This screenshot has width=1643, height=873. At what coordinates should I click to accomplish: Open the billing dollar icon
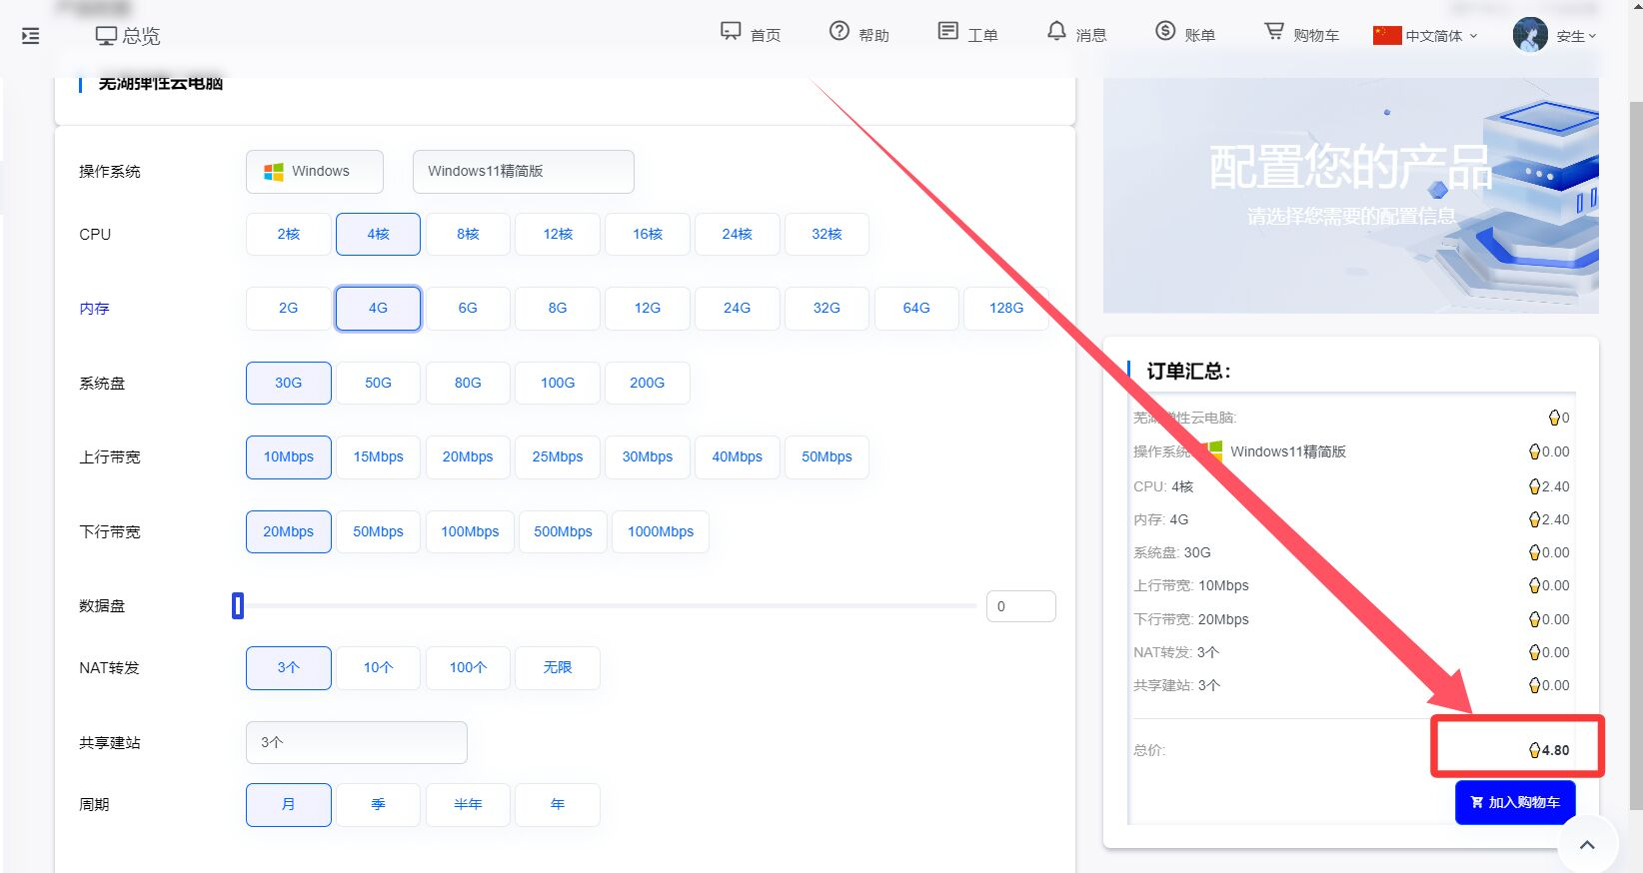pos(1165,32)
